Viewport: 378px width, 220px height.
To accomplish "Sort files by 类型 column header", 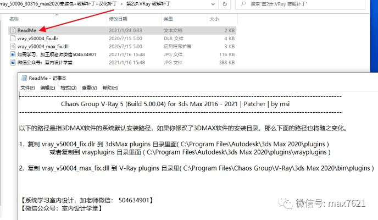I will pyautogui.click(x=168, y=19).
